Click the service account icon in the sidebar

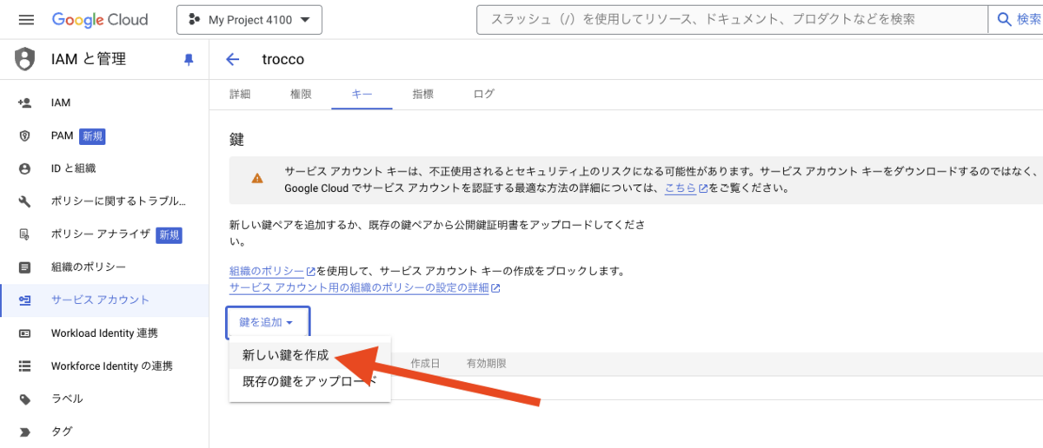click(24, 300)
